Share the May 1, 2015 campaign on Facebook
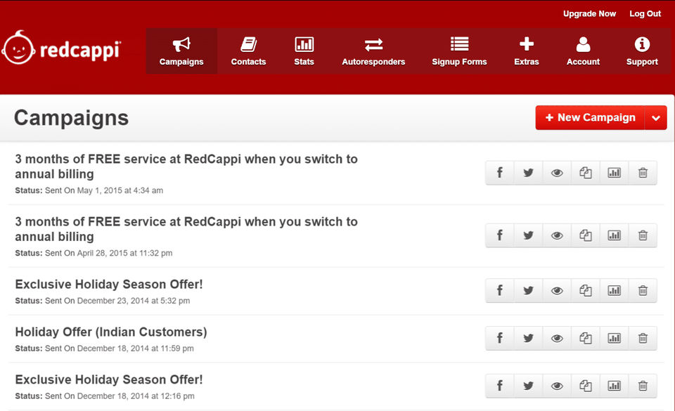Image resolution: width=675 pixels, height=411 pixels. (x=500, y=173)
